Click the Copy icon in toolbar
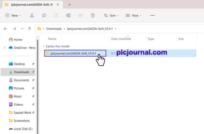Screen dimensions: 204x134 [44, 15]
